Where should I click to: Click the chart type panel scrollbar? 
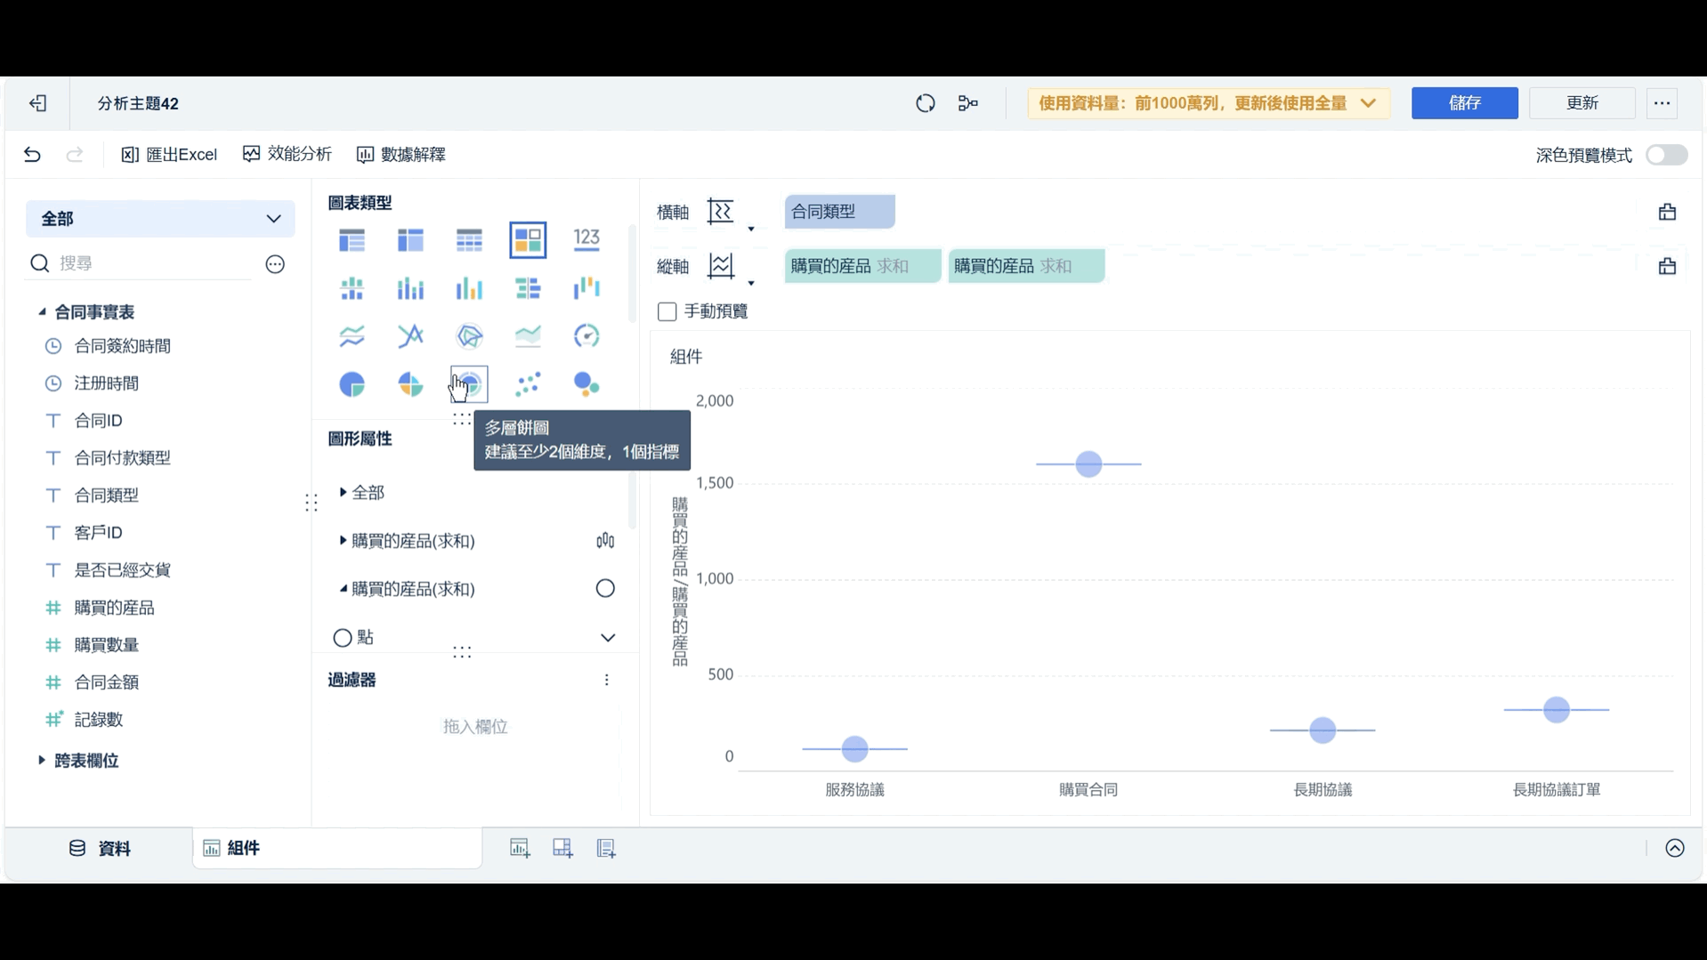point(633,273)
